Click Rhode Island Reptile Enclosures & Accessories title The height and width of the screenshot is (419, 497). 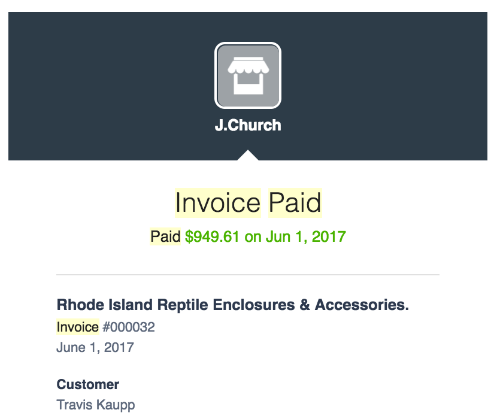pos(233,305)
